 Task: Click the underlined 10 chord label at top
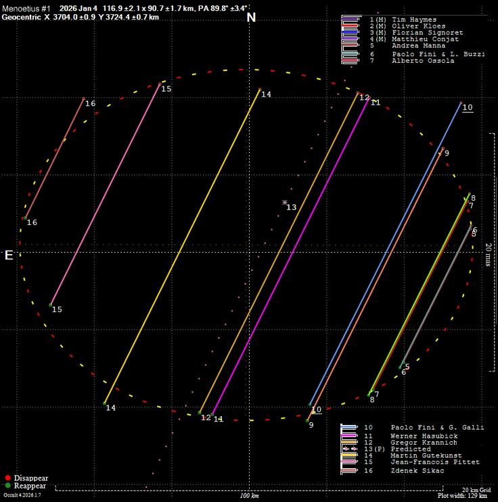(468, 107)
